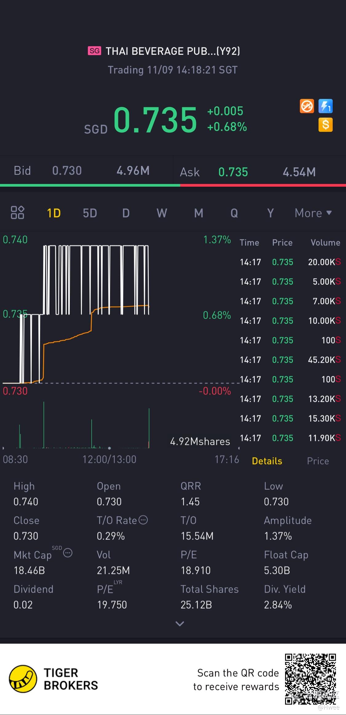Tap the Bid price 0.730
The width and height of the screenshot is (346, 715).
click(67, 171)
